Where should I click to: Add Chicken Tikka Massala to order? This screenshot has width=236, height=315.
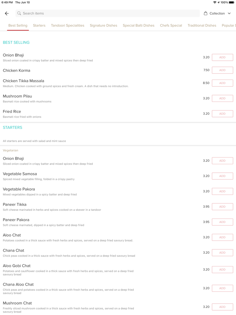point(222,83)
